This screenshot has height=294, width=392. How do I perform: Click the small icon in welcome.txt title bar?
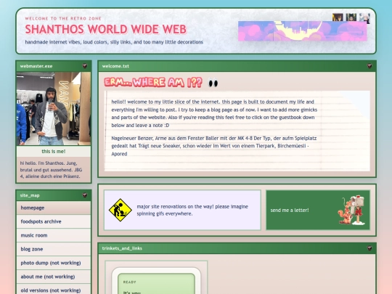click(x=369, y=66)
